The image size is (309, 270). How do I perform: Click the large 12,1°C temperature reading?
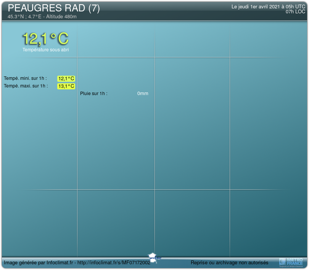tap(45, 38)
